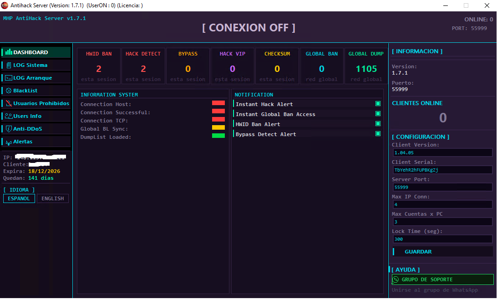Screen dimensions: 497x299
Task: Click the LOG Sistema document icon
Action: pyautogui.click(x=9, y=65)
